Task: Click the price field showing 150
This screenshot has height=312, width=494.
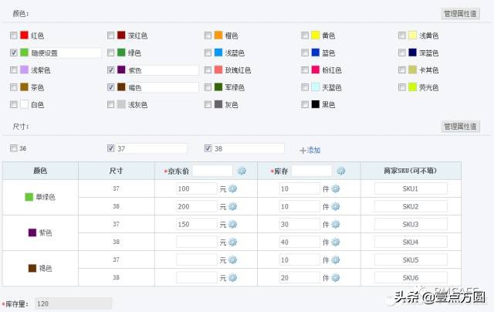Action: pos(197,225)
